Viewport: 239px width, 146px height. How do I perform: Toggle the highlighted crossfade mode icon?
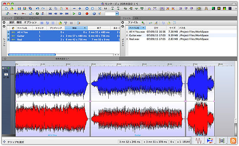tap(162, 8)
